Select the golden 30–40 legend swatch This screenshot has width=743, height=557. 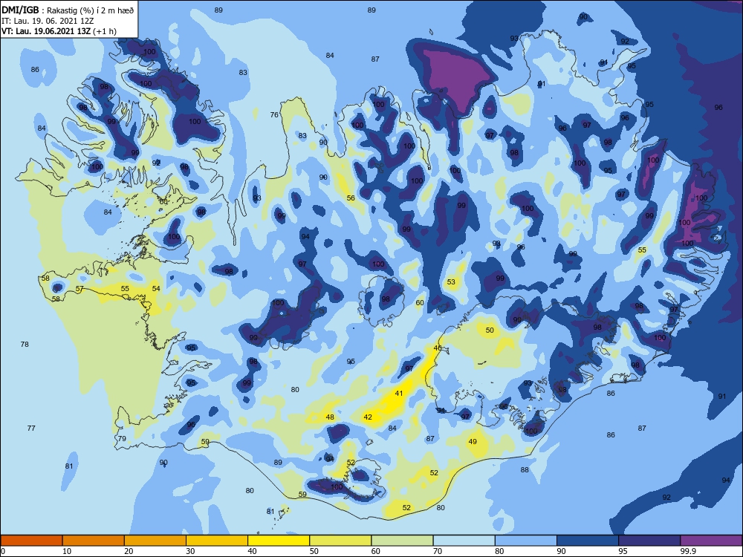click(217, 541)
